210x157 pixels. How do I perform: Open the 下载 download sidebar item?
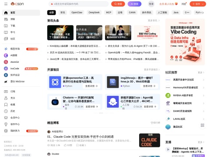[21, 26]
